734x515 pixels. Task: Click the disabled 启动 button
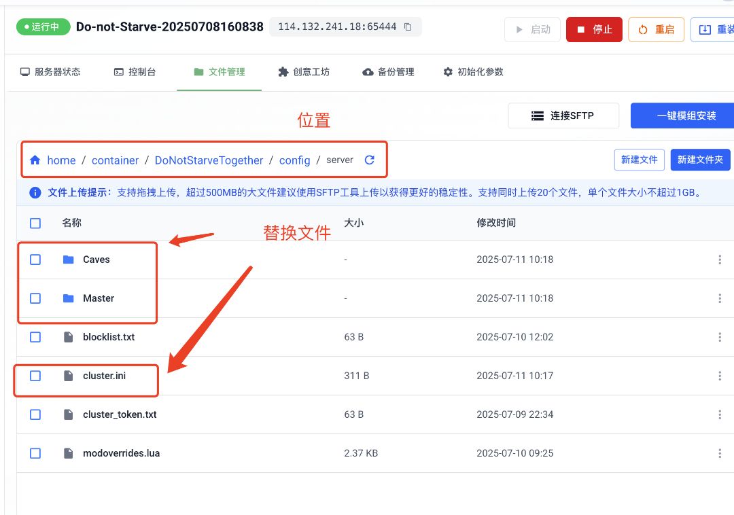pos(532,29)
